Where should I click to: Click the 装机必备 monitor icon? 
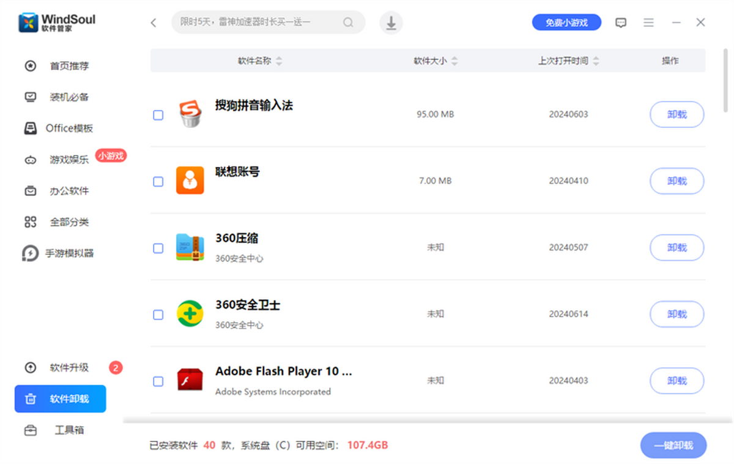31,97
